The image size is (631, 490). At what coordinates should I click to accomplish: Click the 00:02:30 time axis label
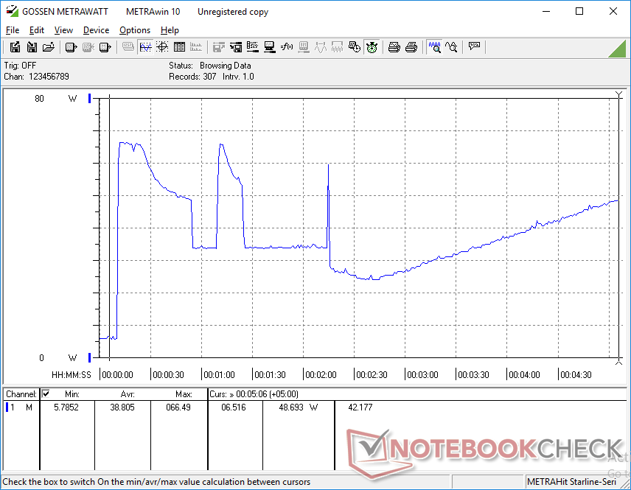point(372,374)
